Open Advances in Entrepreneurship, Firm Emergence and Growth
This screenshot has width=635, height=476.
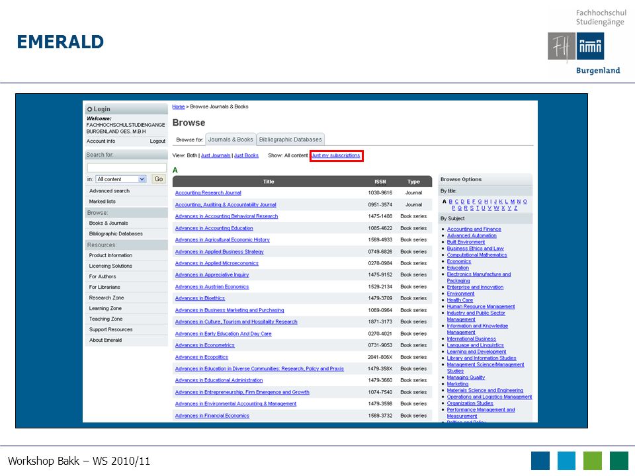(242, 392)
